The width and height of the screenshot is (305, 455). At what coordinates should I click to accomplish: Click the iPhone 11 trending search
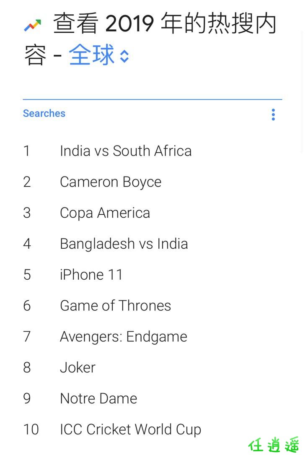pos(91,275)
